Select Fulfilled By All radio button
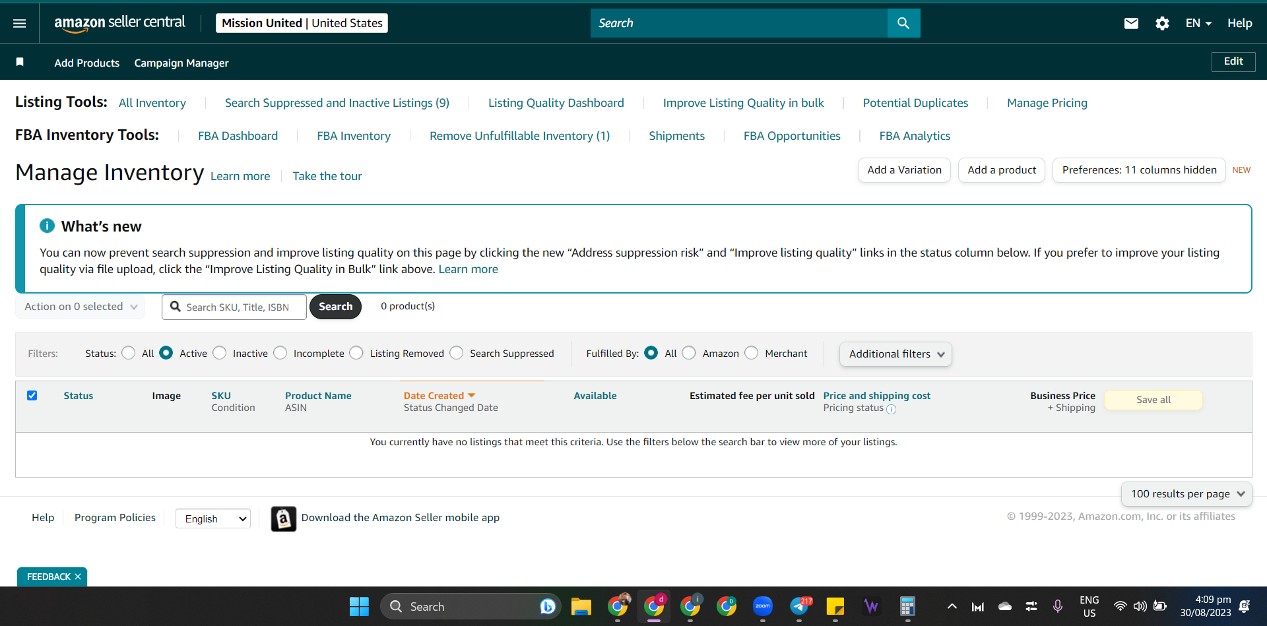This screenshot has height=626, width=1267. click(651, 353)
